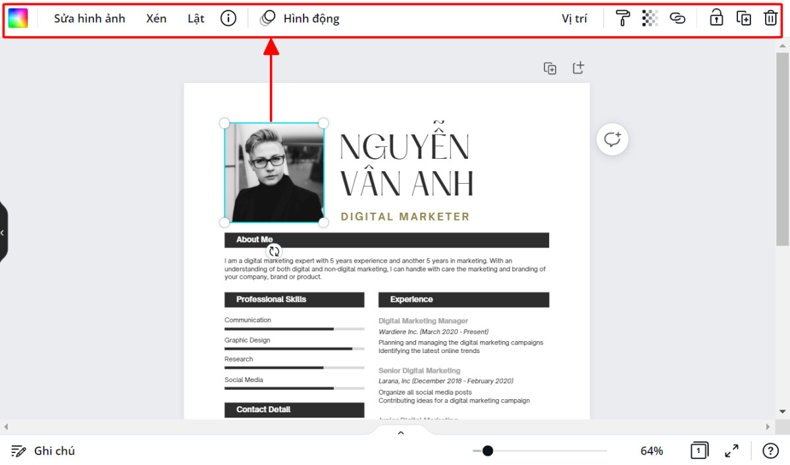
Task: Select the Xén crop option
Action: pos(156,18)
